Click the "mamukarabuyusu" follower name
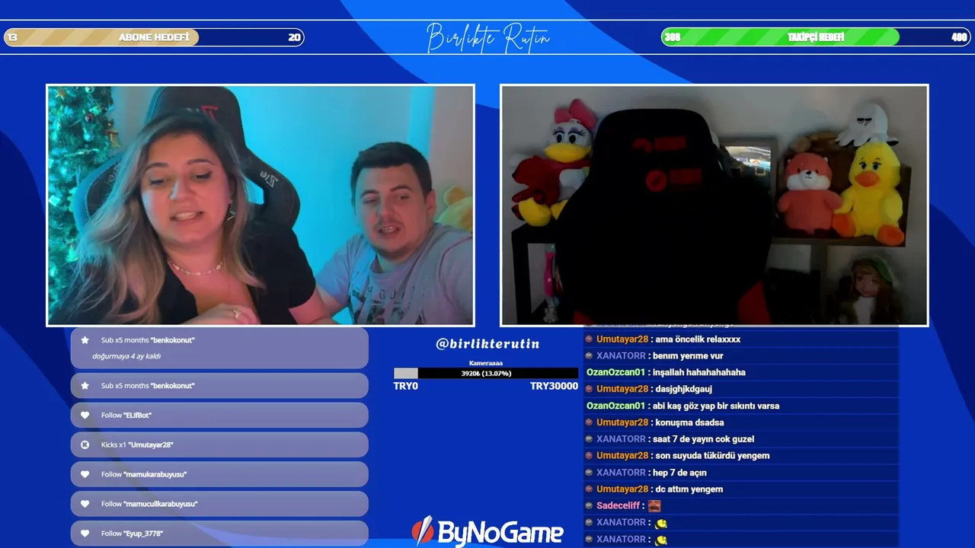The height and width of the screenshot is (548, 975). tap(155, 474)
